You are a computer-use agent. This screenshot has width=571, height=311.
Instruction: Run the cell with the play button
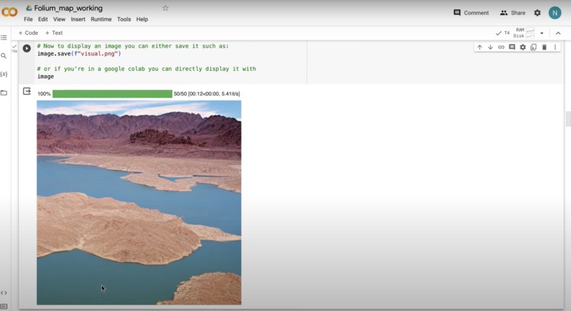click(27, 48)
